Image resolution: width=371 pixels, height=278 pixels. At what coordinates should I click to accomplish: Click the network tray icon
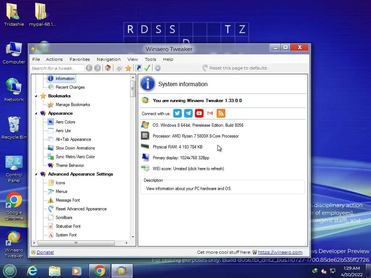[x=333, y=271]
